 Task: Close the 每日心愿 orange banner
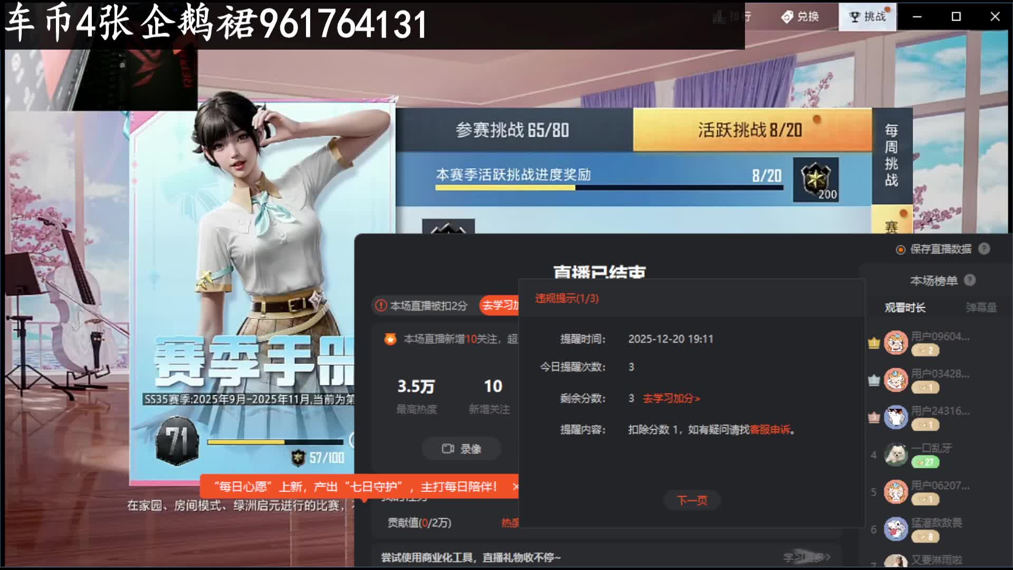tap(515, 487)
